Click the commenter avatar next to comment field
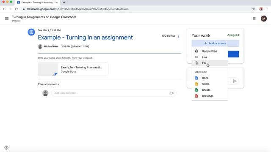Image resolution: width=271 pixels, height=152 pixels. pos(45,93)
